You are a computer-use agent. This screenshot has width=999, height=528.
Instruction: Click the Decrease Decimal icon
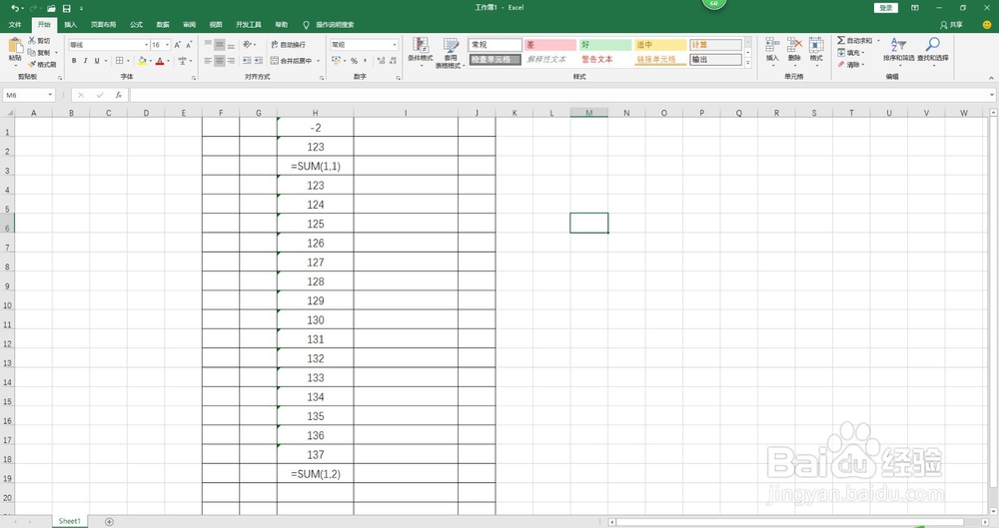[393, 61]
